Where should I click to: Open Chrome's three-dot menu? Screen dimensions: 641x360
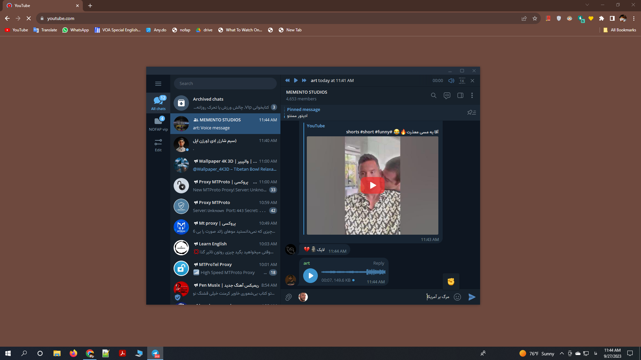(x=634, y=18)
